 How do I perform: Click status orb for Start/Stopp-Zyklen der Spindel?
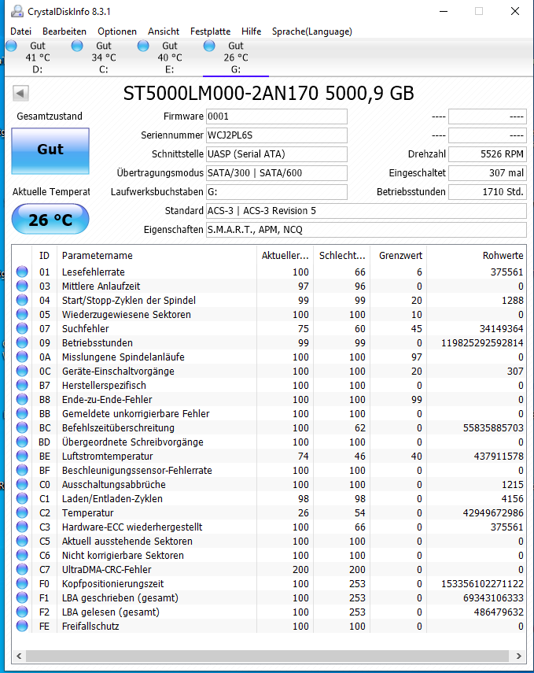tap(22, 300)
